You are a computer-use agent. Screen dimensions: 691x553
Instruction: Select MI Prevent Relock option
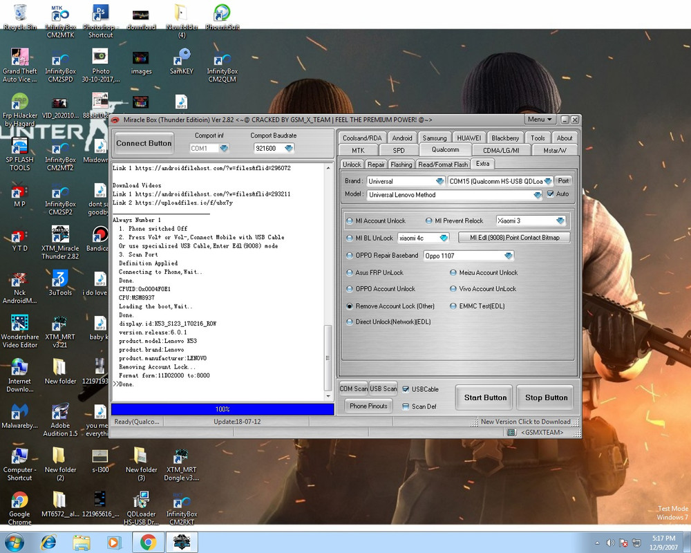click(429, 221)
